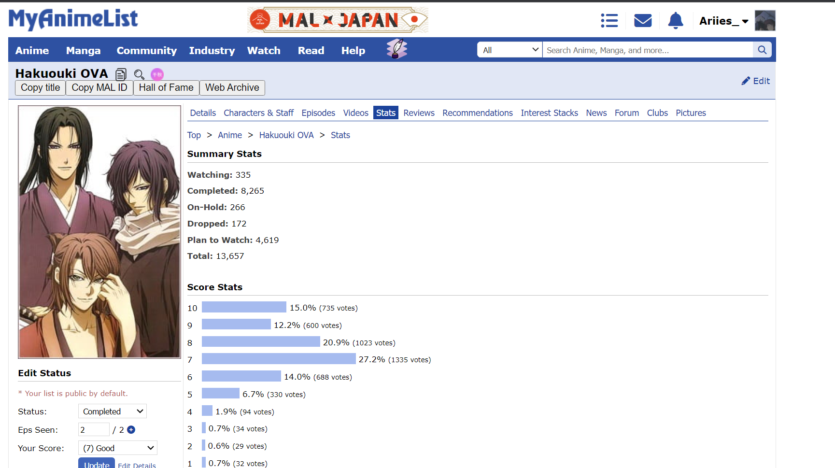The width and height of the screenshot is (835, 468).
Task: Switch to the Forum tab
Action: tap(626, 113)
